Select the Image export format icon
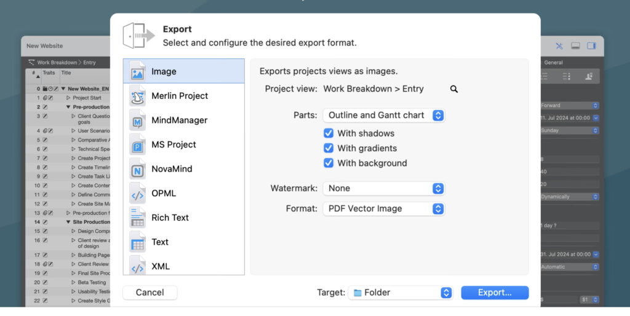This screenshot has height=316, width=630. tap(138, 72)
